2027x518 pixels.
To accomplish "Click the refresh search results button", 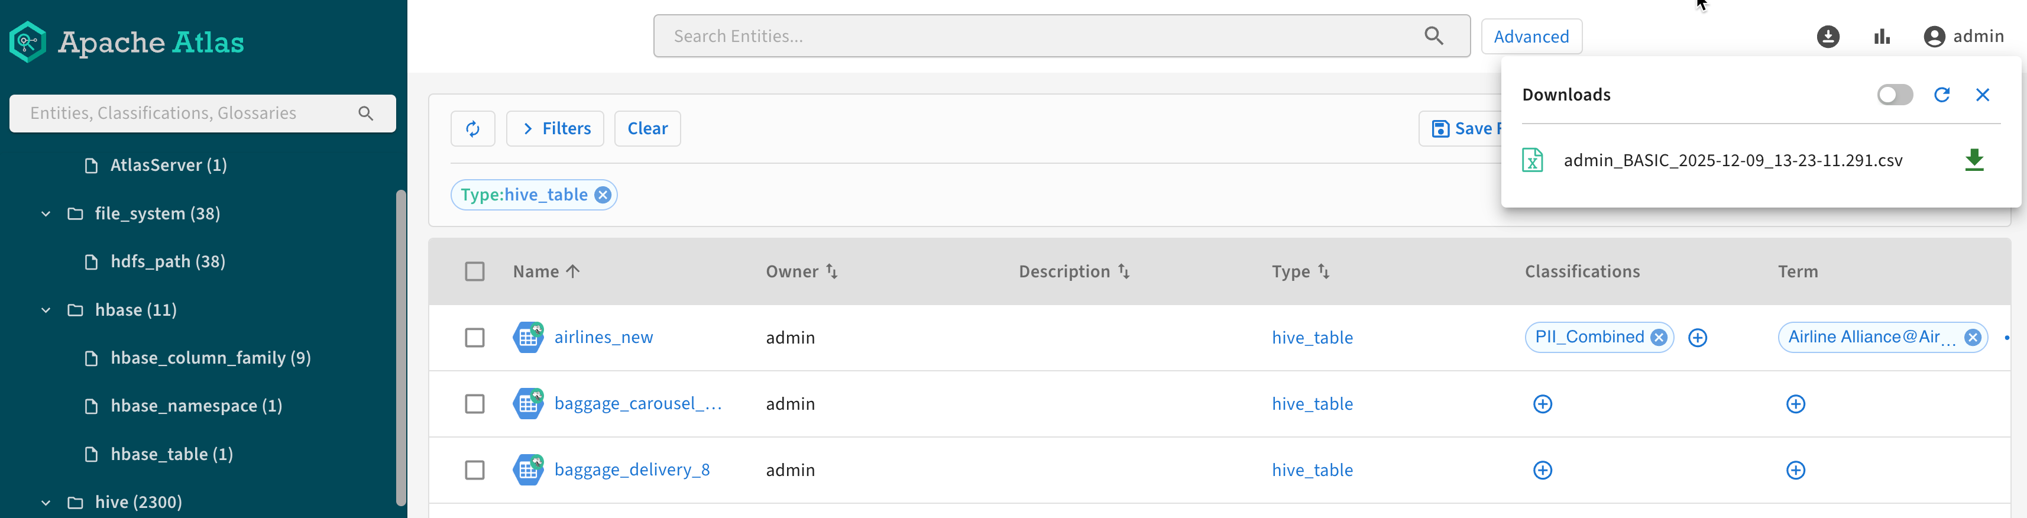I will (473, 129).
